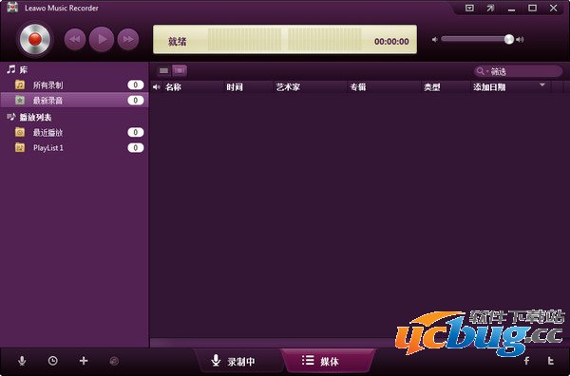Start recording with the red record button
Screen dimensions: 570x376
pyautogui.click(x=34, y=39)
